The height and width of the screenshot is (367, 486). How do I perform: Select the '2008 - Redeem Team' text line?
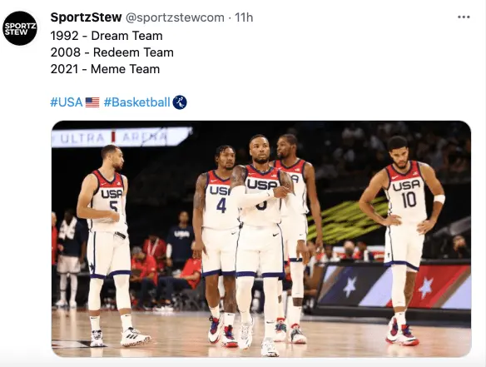click(x=112, y=52)
